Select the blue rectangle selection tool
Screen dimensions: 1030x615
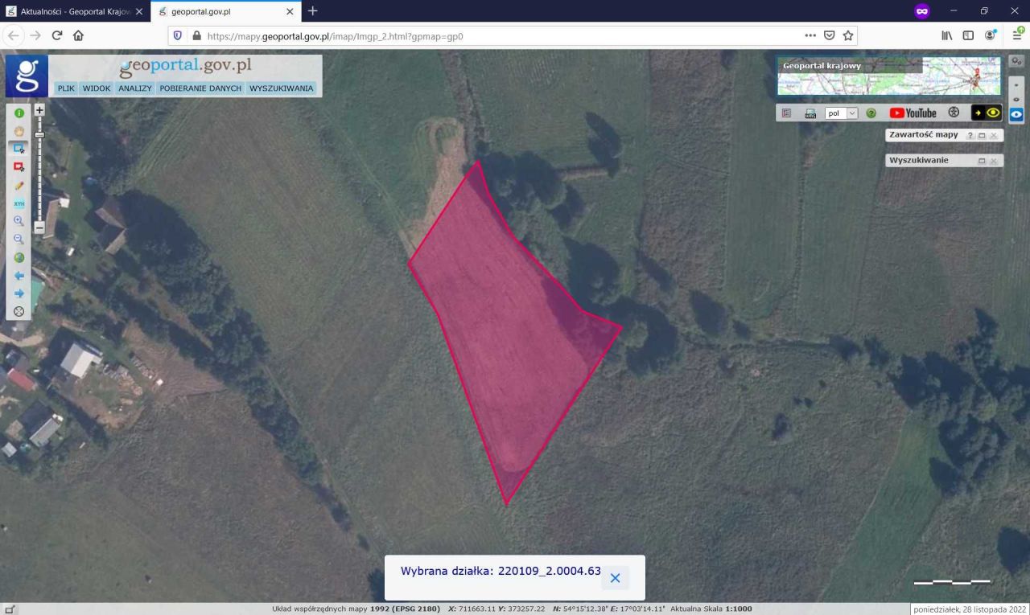point(19,149)
